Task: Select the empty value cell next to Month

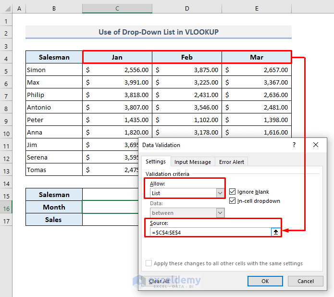Action: 111,207
